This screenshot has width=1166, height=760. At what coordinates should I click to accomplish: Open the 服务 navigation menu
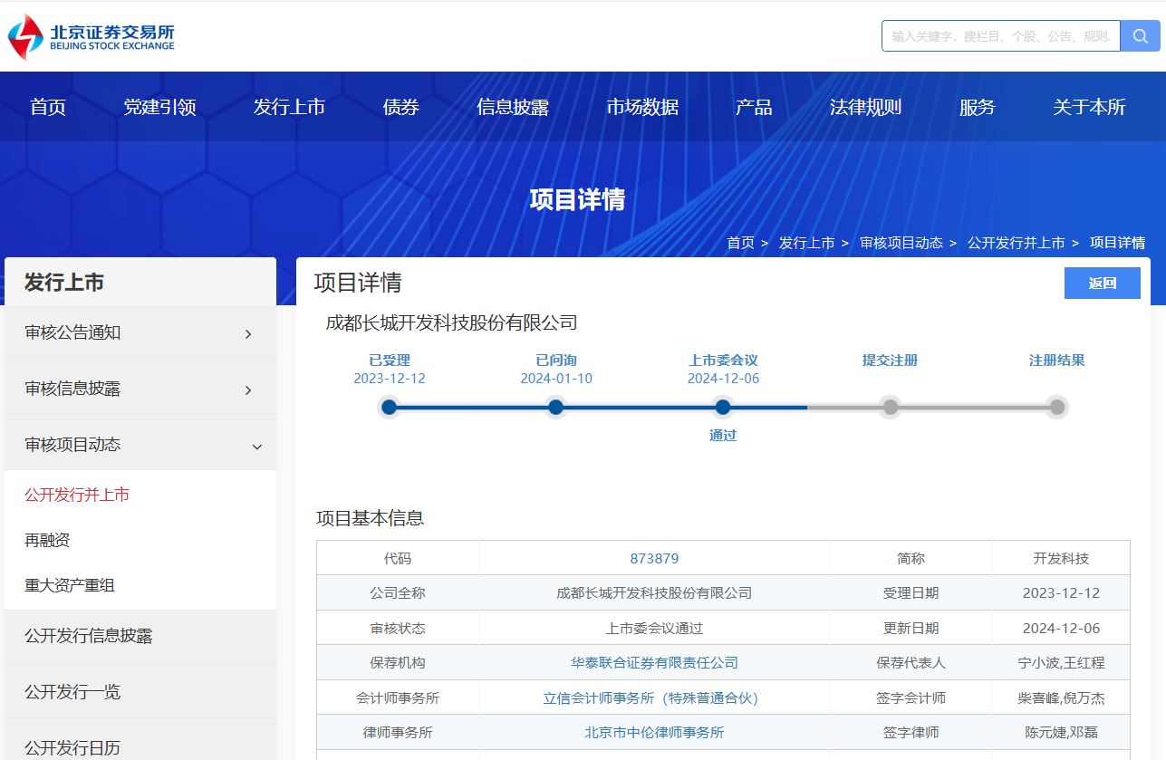[x=978, y=107]
